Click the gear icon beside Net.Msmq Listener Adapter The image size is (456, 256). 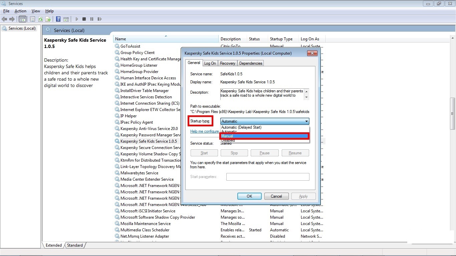[x=117, y=236]
